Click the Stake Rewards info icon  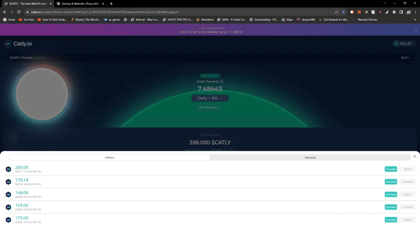pyautogui.click(x=222, y=81)
